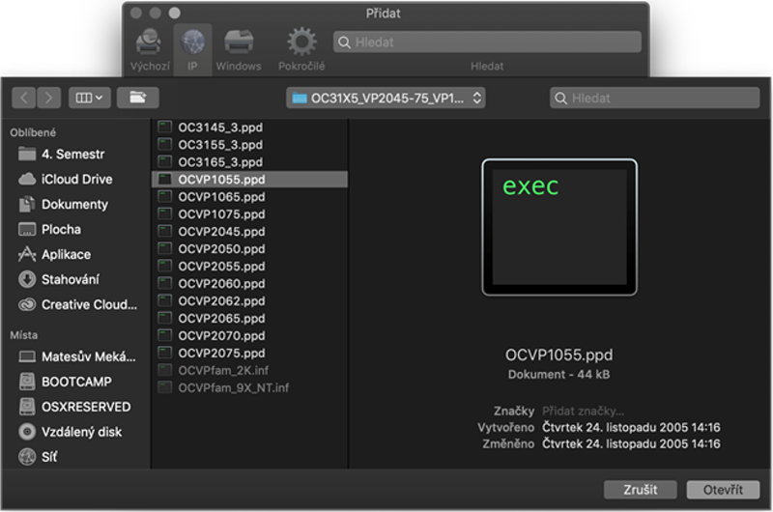The width and height of the screenshot is (773, 512).
Task: Select file OCVP2075.ppd
Action: pos(249,354)
